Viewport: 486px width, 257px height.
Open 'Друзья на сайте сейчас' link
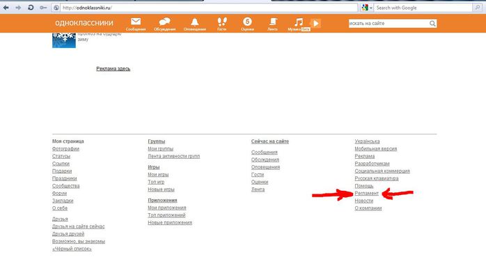point(79,226)
